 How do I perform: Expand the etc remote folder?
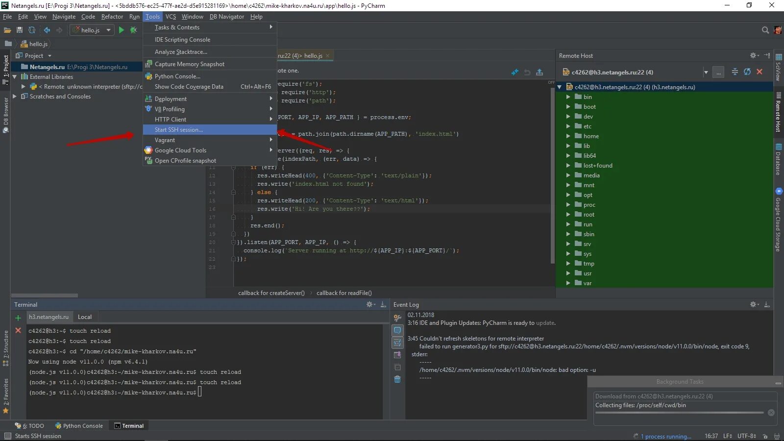coord(568,126)
